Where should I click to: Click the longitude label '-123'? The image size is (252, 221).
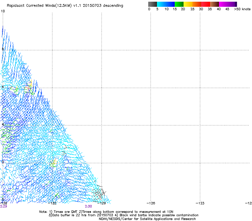(x=200, y=203)
